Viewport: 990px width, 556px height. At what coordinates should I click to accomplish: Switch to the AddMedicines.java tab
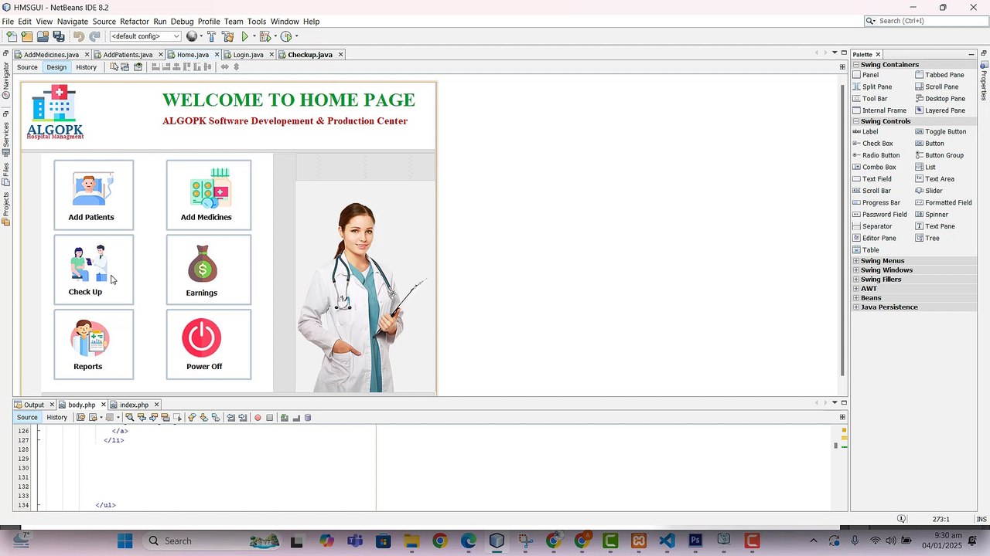click(51, 55)
